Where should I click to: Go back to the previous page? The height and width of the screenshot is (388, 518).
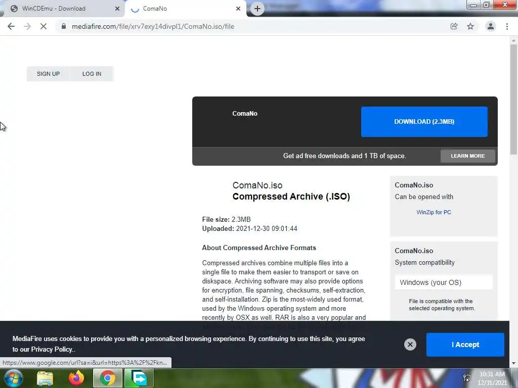11,26
